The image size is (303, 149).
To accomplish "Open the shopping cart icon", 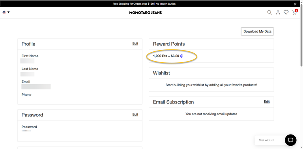I will coord(294,12).
